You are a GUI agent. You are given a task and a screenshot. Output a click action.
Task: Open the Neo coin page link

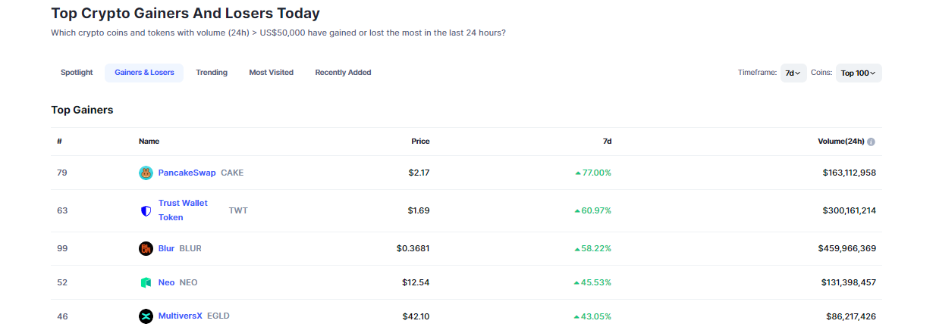coord(166,282)
